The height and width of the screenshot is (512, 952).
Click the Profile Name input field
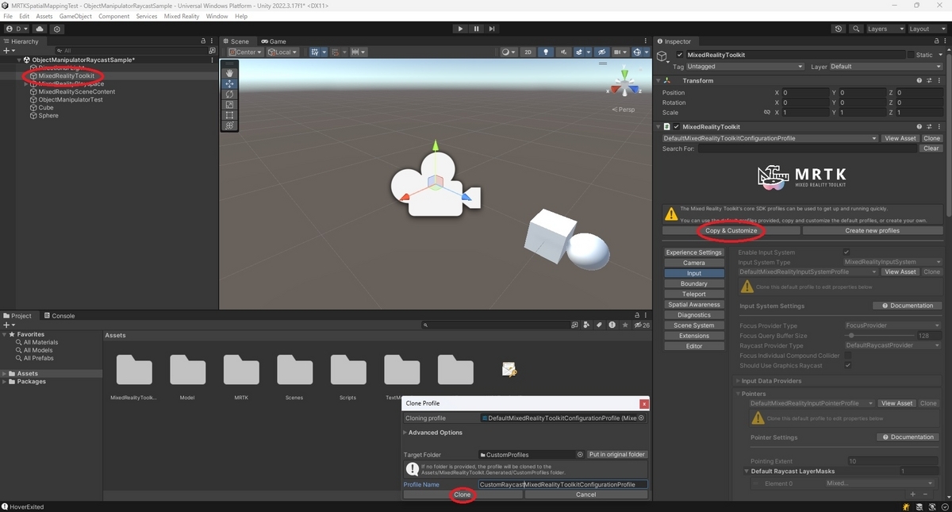click(562, 484)
